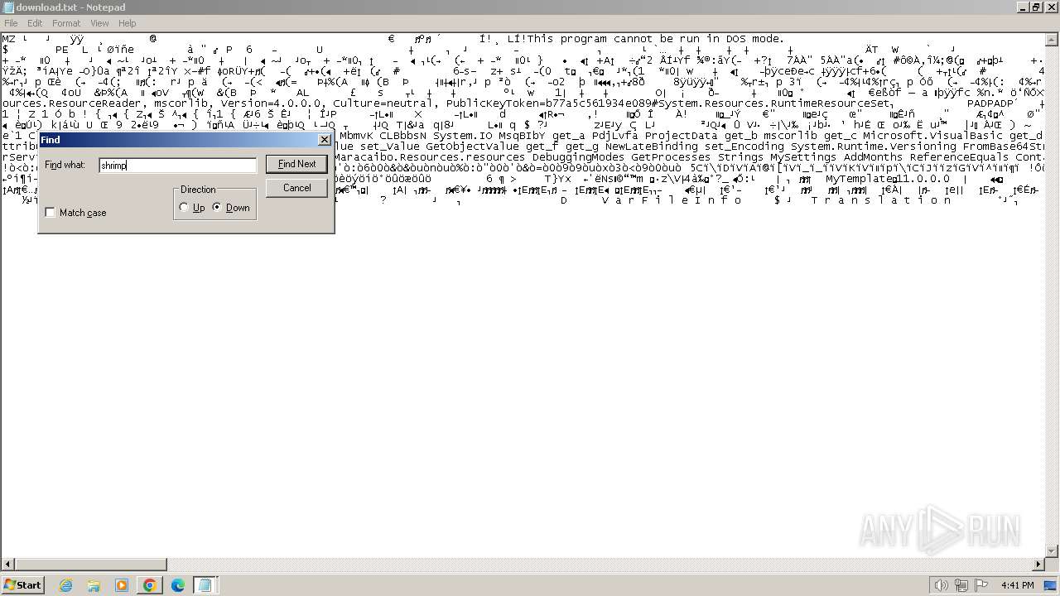Open media player taskbar icon
The image size is (1060, 596).
pyautogui.click(x=122, y=585)
